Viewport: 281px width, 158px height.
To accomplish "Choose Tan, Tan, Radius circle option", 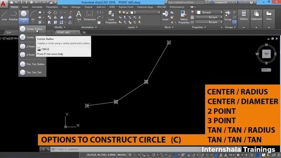I will pyautogui.click(x=32, y=64).
